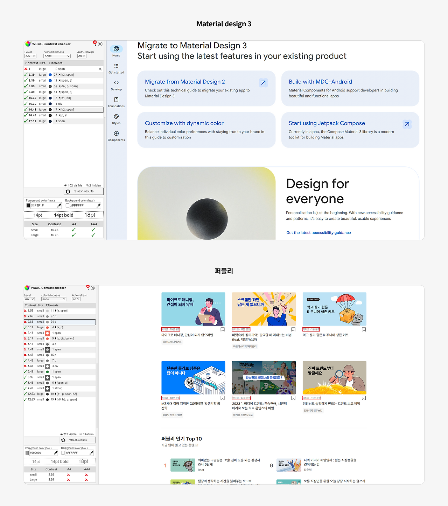Bookmark the 먹고 살기 힘든 K-주니어 생존 키트 article
This screenshot has width=448, height=506.
[x=364, y=329]
